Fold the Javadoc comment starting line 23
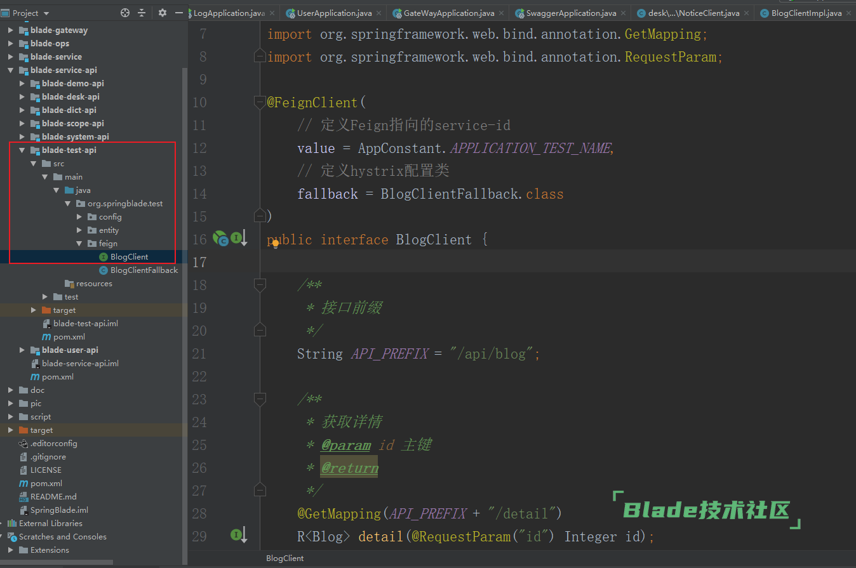 259,399
